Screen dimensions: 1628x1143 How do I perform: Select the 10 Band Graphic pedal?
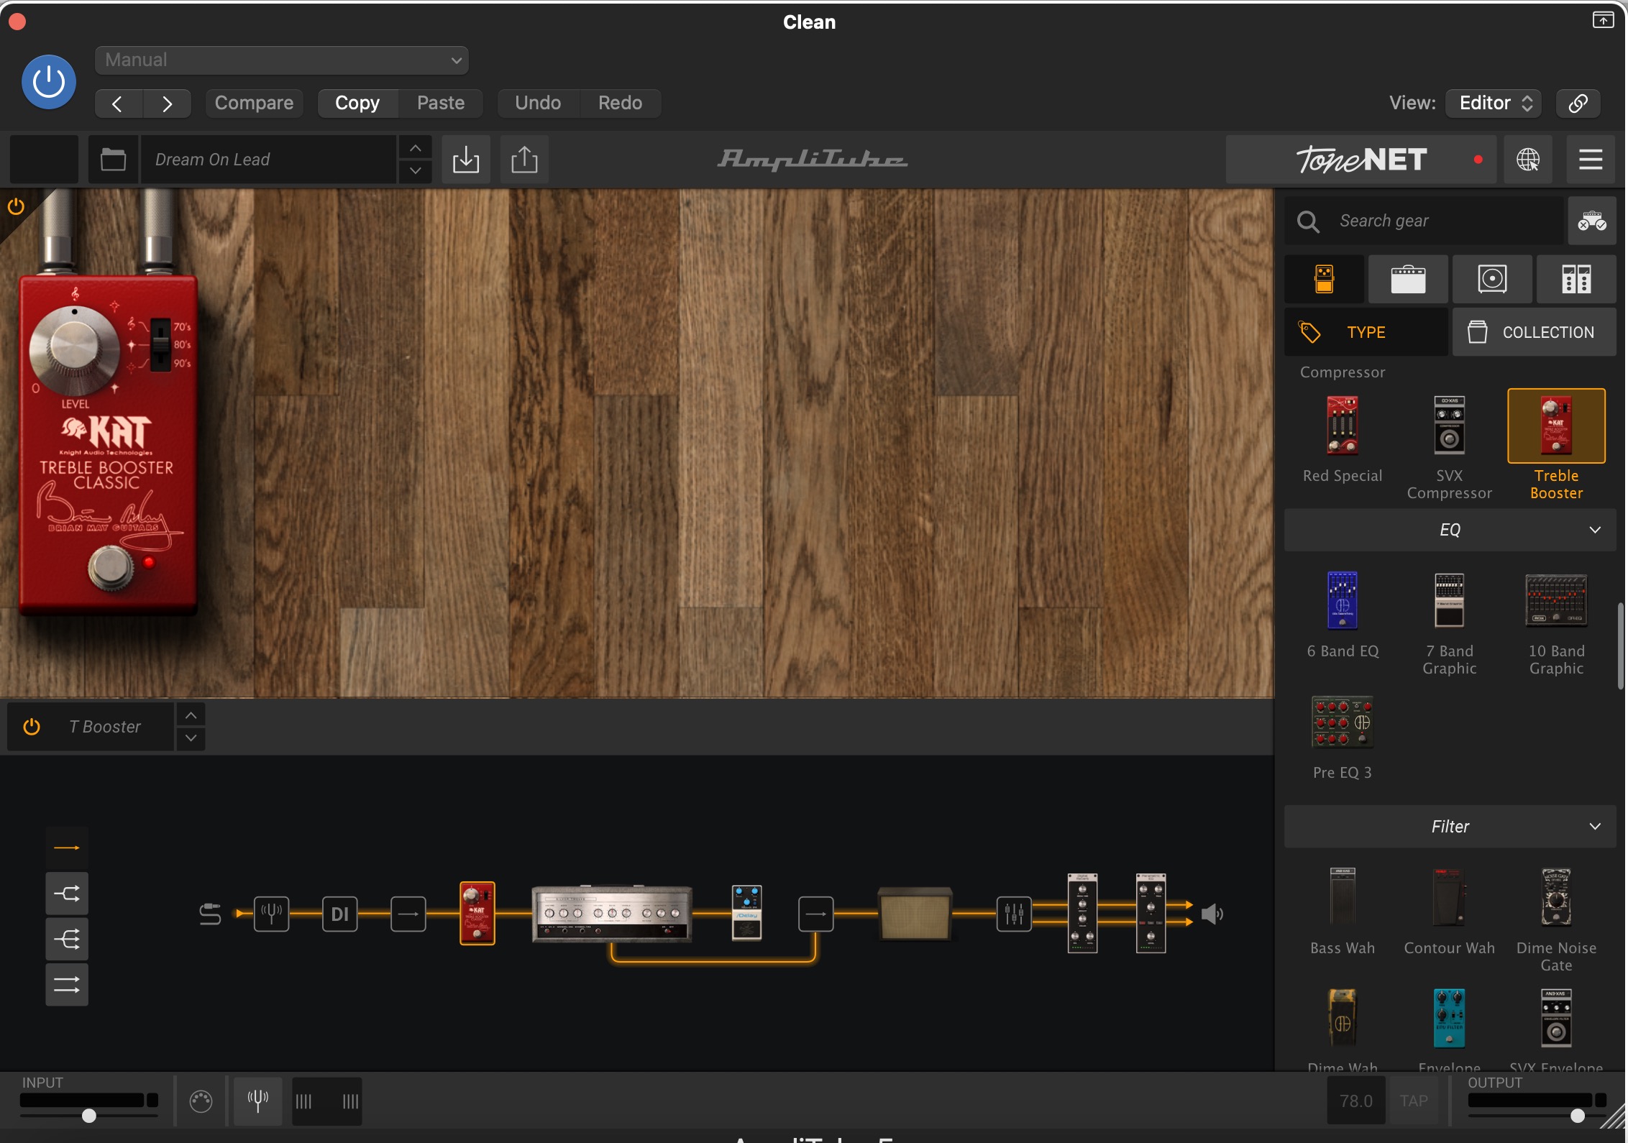[1556, 600]
